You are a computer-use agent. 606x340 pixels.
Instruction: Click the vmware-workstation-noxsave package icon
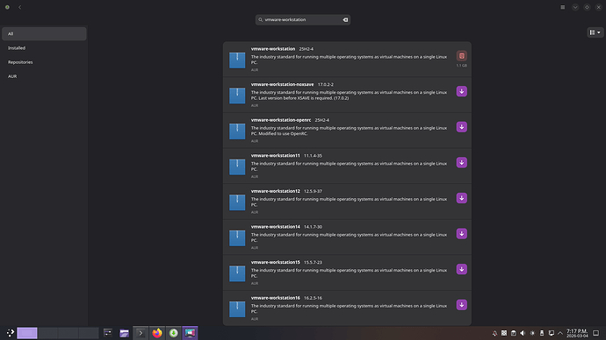pyautogui.click(x=237, y=96)
